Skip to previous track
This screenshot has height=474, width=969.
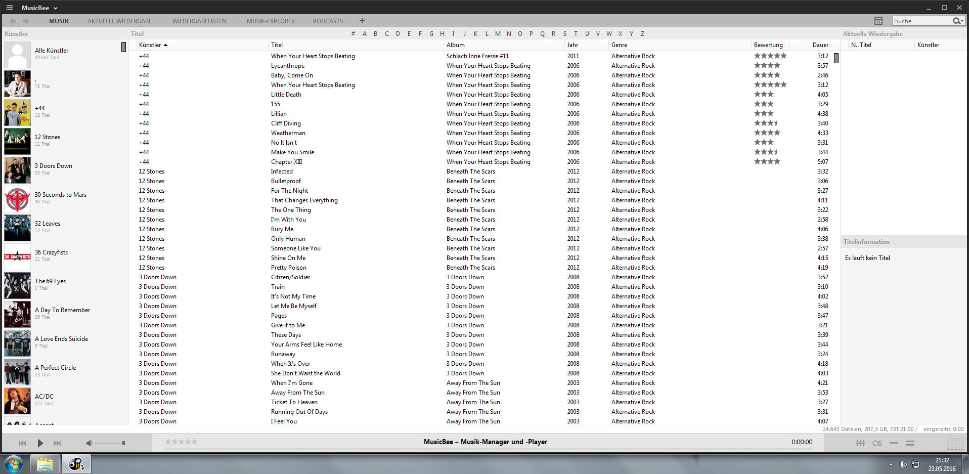click(23, 443)
